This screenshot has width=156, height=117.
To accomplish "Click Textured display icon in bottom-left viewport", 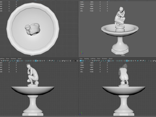I will [x=42, y=61].
